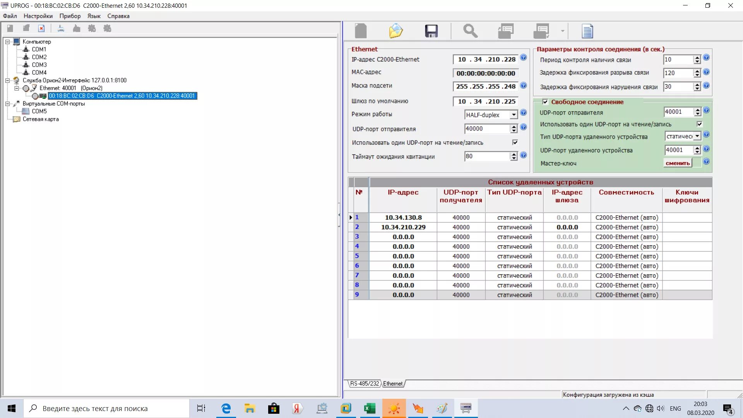This screenshot has height=418, width=743.
Task: Open Excel from the taskbar
Action: click(x=370, y=408)
